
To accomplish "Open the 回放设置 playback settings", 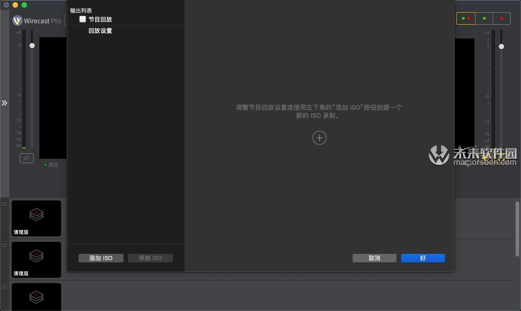I will (x=100, y=31).
